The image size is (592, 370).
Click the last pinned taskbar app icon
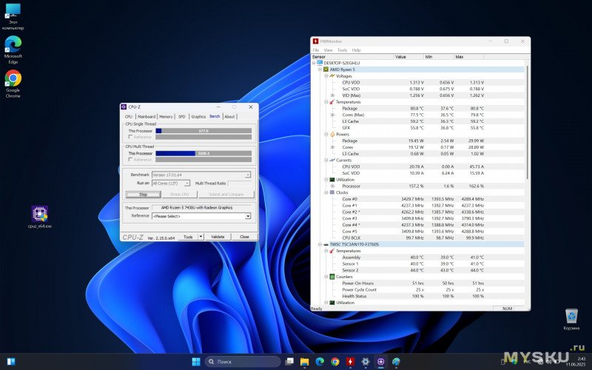coord(396,362)
